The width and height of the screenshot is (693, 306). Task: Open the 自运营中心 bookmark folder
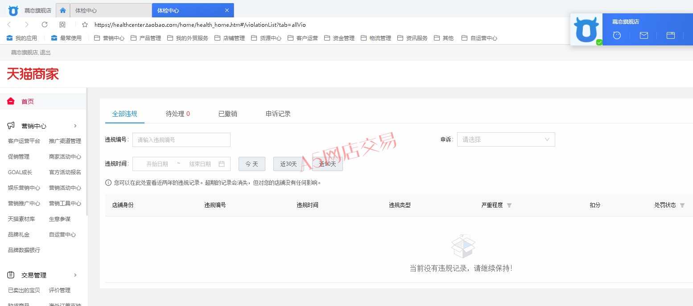(479, 38)
